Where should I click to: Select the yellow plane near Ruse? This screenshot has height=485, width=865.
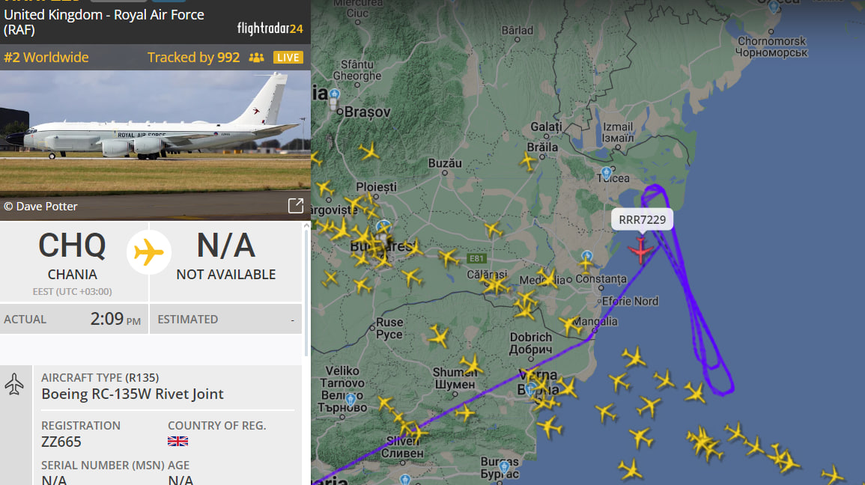pos(439,335)
